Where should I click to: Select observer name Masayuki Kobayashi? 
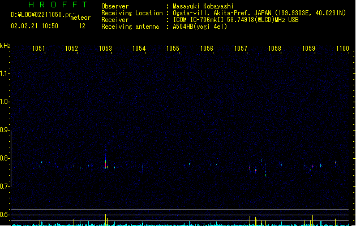(203, 6)
